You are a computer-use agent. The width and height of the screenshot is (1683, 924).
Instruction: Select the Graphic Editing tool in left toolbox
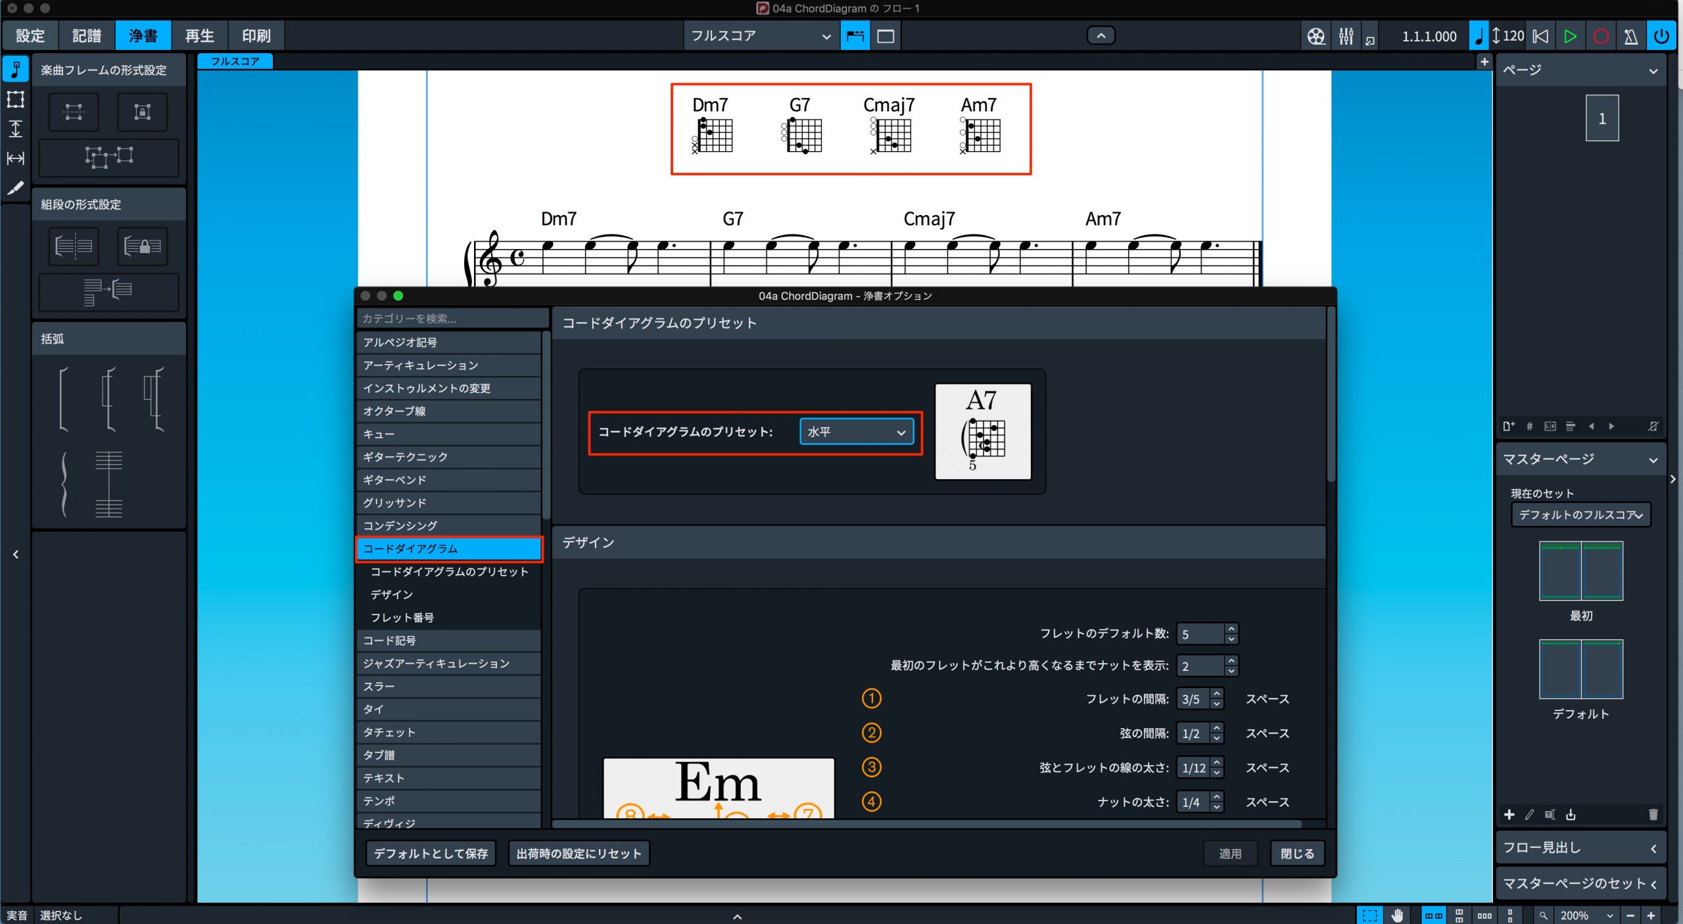click(x=15, y=69)
